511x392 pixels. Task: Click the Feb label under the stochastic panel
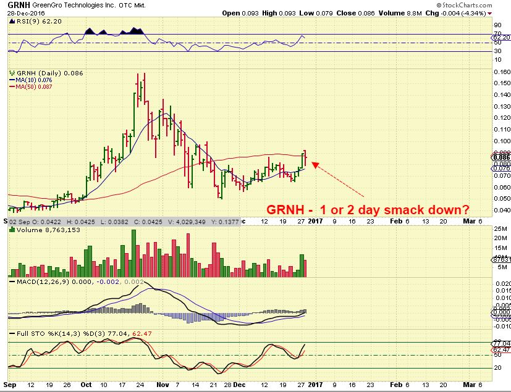(396, 385)
